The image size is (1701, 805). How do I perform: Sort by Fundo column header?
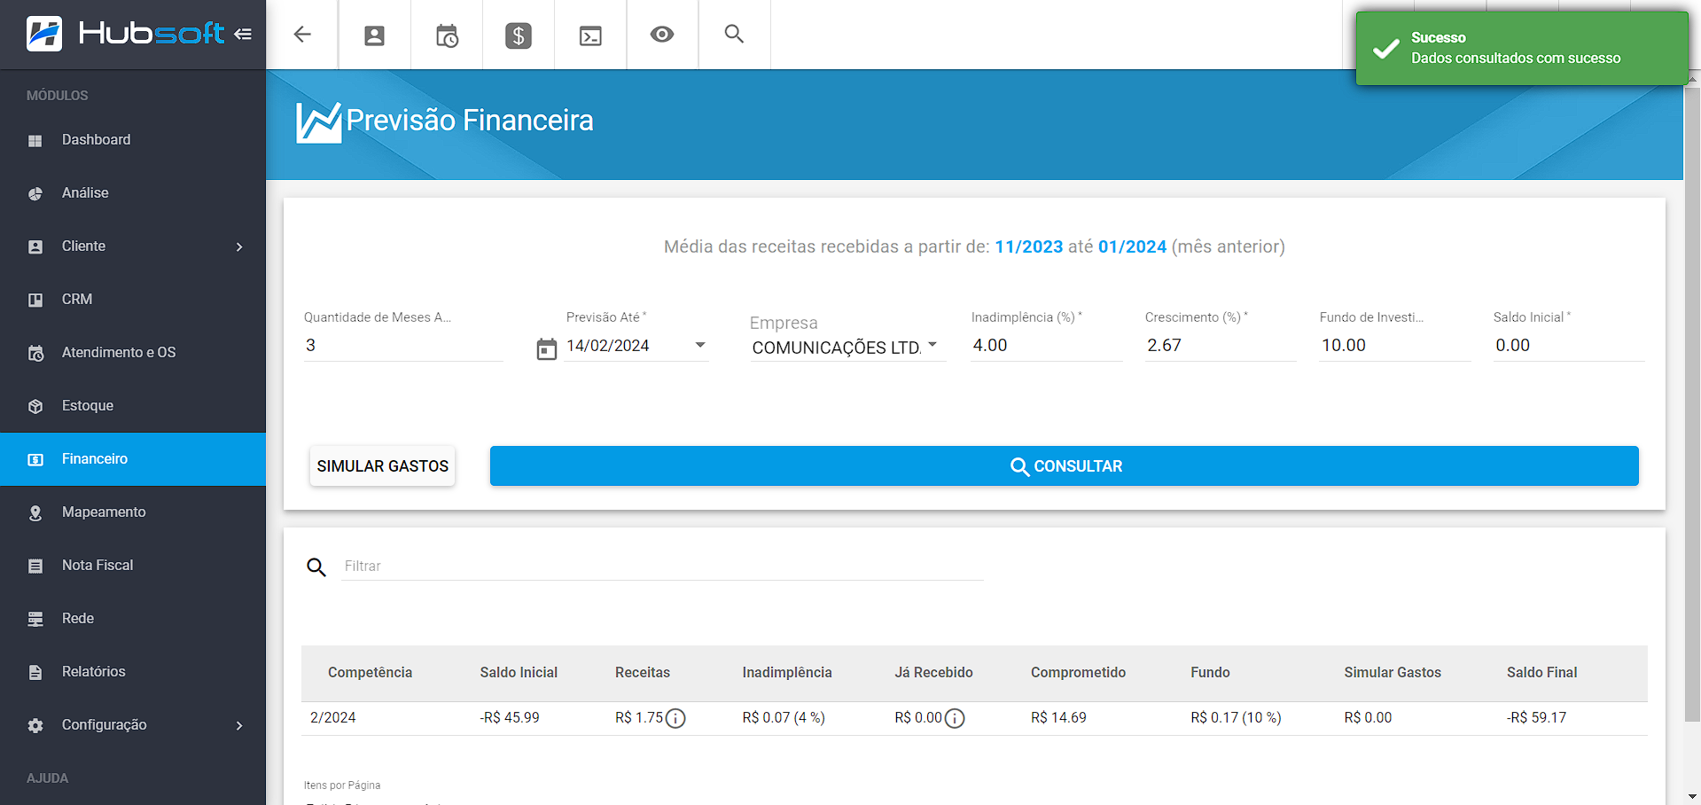tap(1210, 673)
